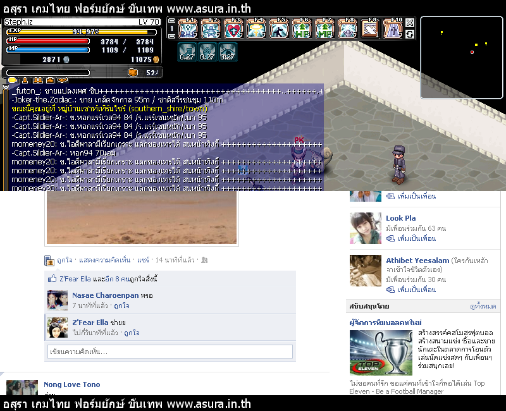Toggle the handshake trade chat channel
The image size is (506, 411).
coord(62,80)
